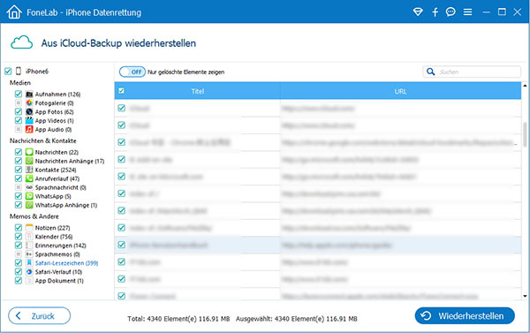Image resolution: width=530 pixels, height=333 pixels.
Task: Select the Nachrichten Anhänge icon
Action: [x=29, y=161]
